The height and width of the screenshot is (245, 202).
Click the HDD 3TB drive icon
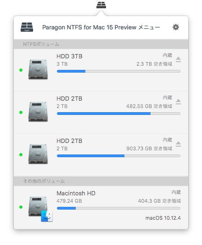(38, 69)
